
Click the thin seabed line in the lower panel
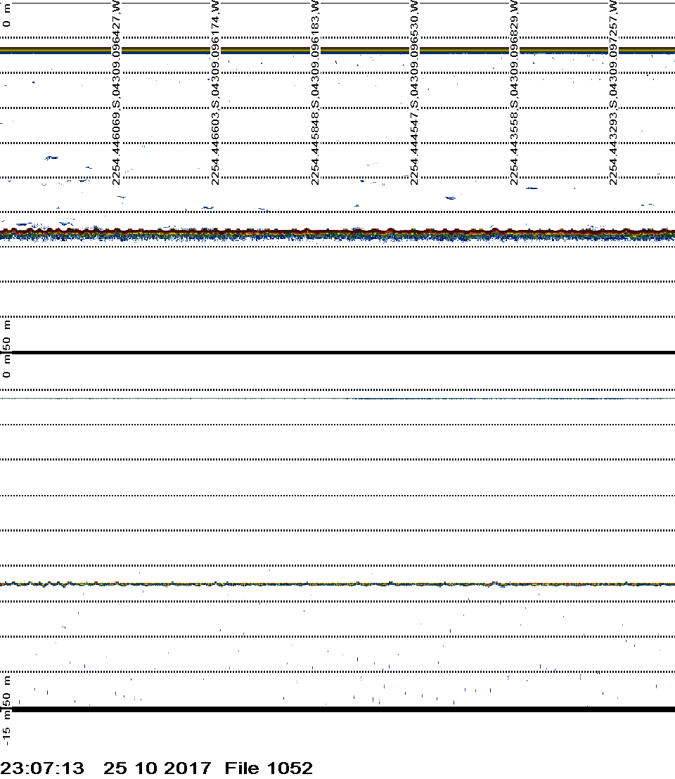click(337, 584)
